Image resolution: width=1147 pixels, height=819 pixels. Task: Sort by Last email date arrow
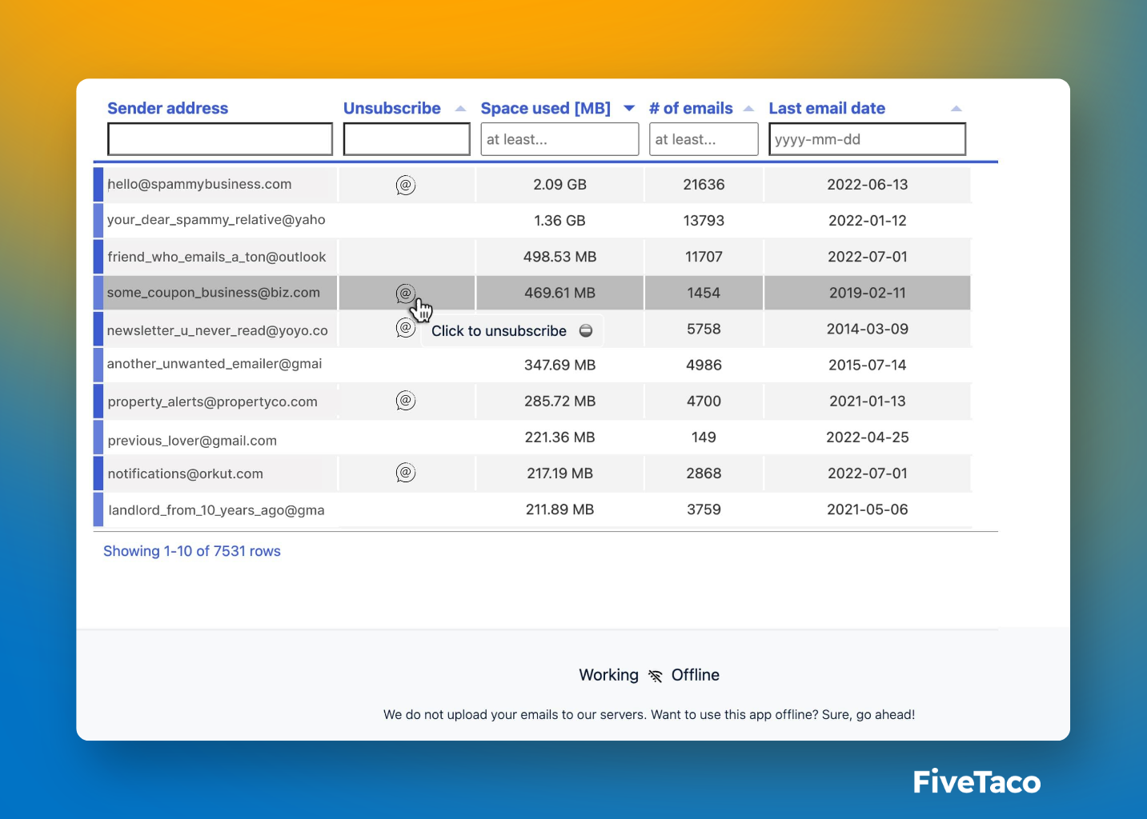point(956,109)
